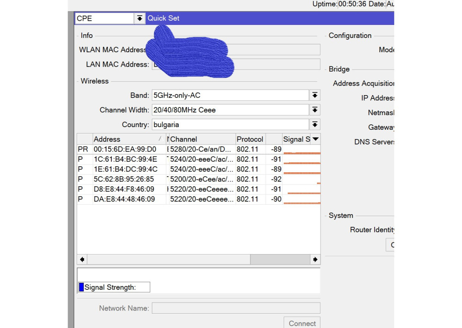Open the table column chooser arrow

[x=316, y=139]
